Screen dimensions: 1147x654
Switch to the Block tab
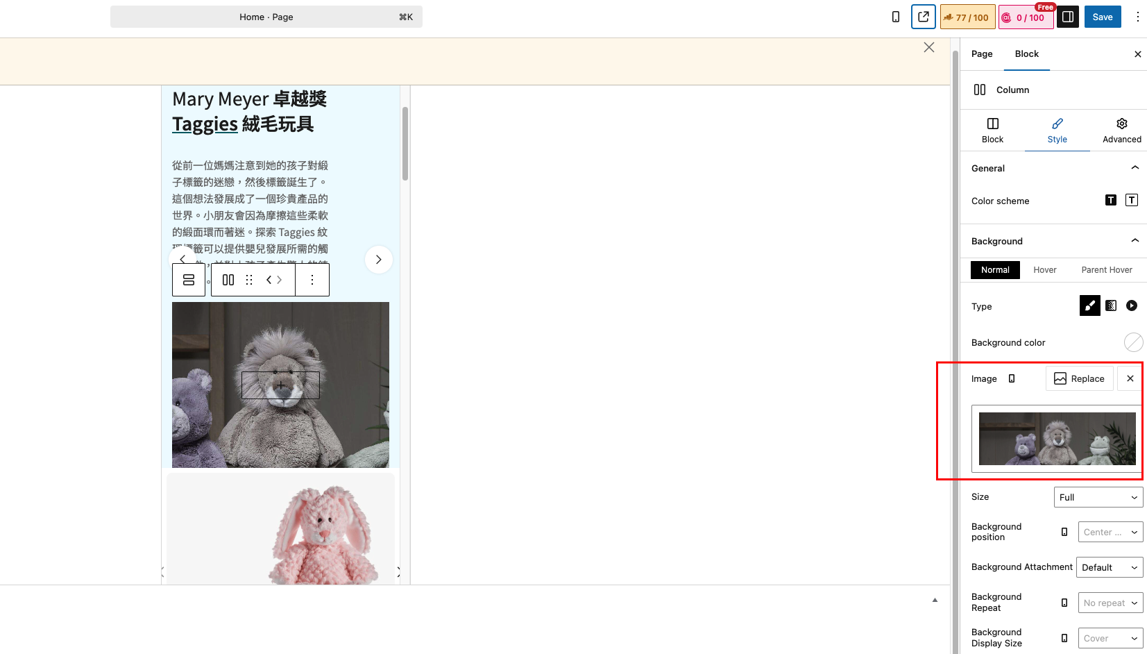[x=1027, y=54]
